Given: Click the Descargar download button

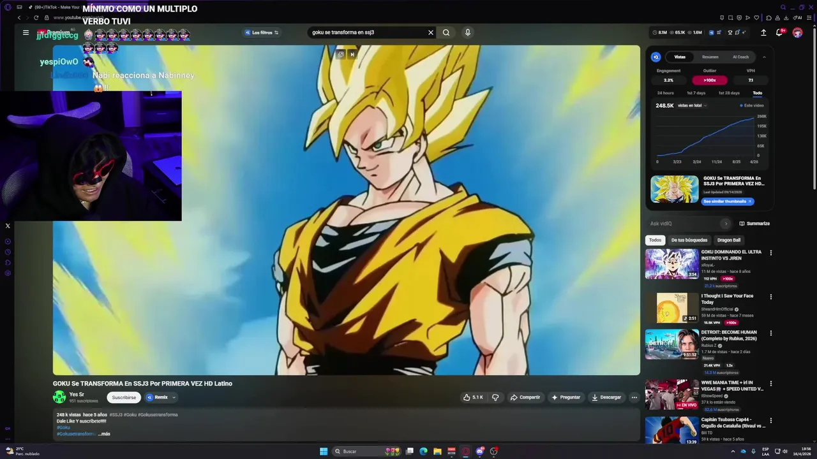Looking at the screenshot, I should 606,397.
